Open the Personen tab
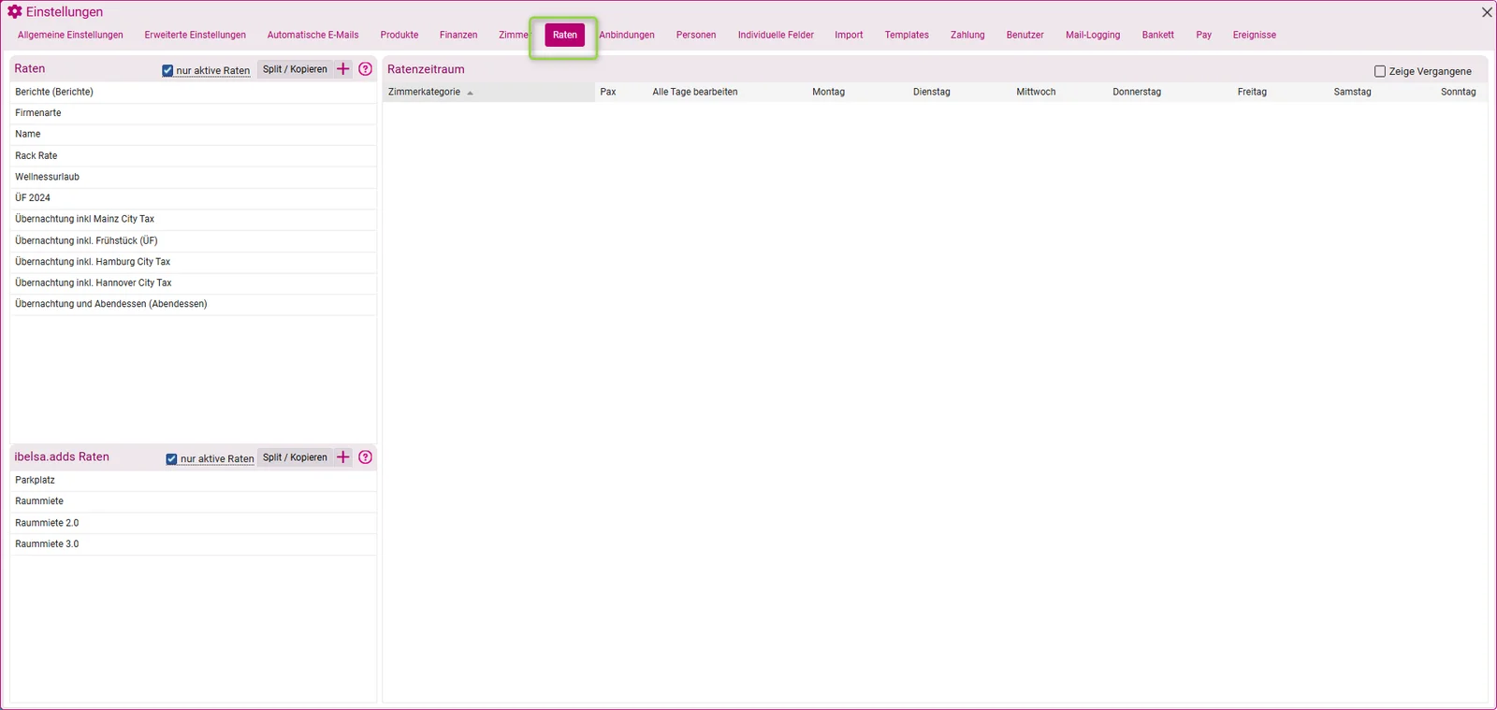The width and height of the screenshot is (1497, 710). pyautogui.click(x=696, y=35)
